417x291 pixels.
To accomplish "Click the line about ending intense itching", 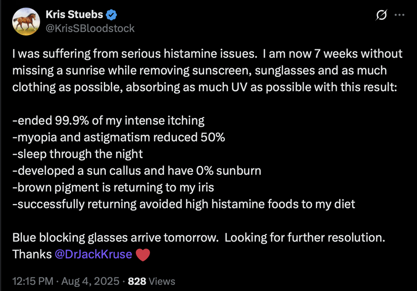I will [108, 121].
